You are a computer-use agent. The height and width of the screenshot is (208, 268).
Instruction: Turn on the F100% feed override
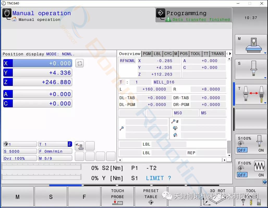[261, 175]
